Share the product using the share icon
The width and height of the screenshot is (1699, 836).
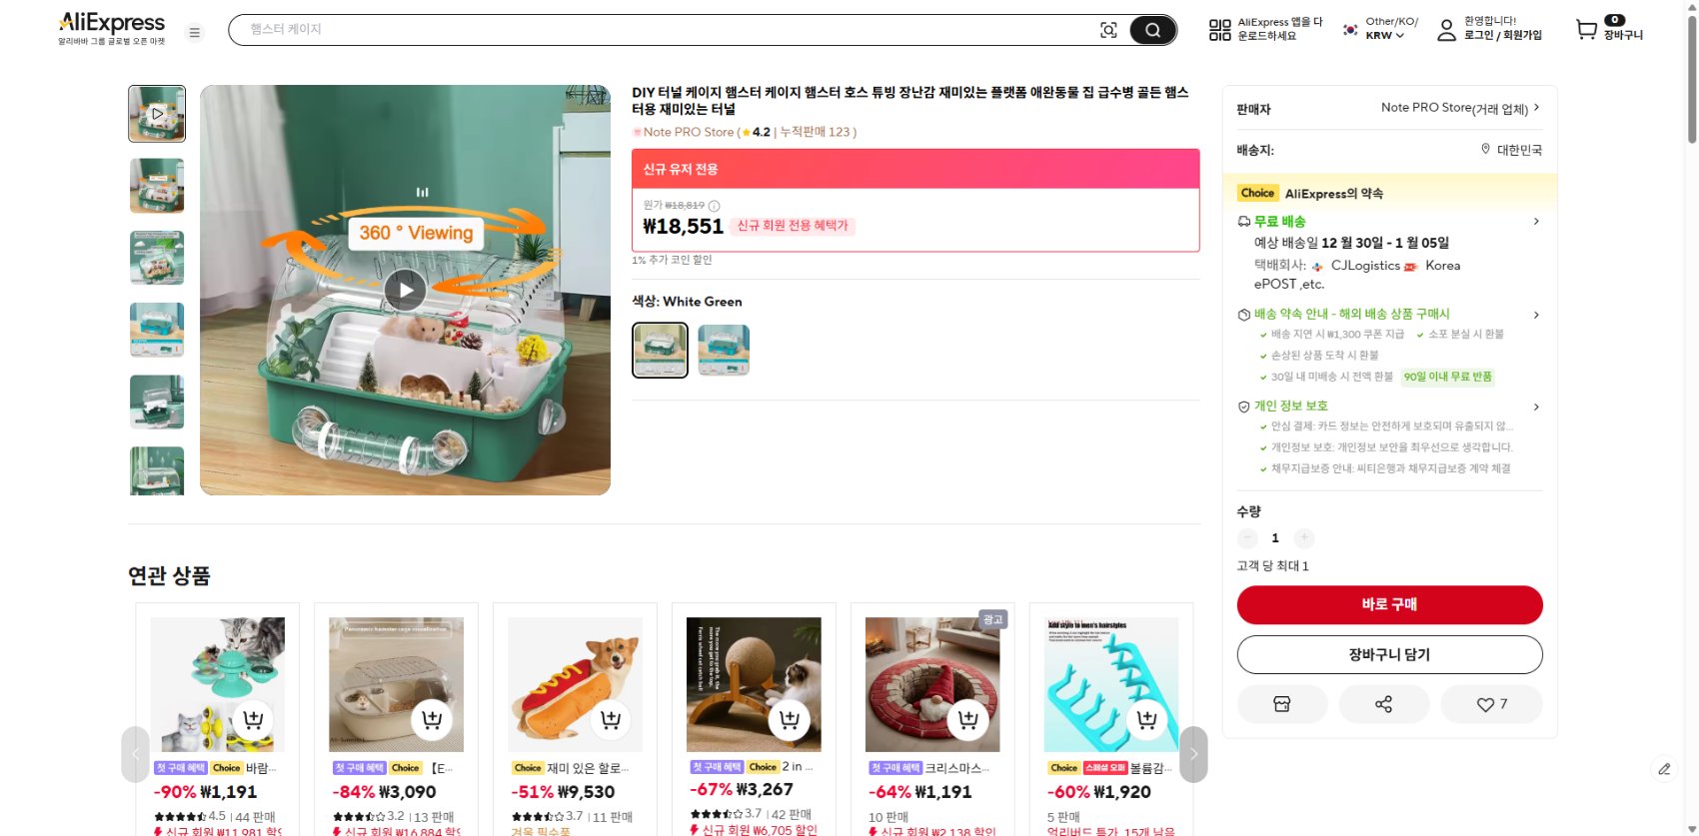[x=1384, y=704]
